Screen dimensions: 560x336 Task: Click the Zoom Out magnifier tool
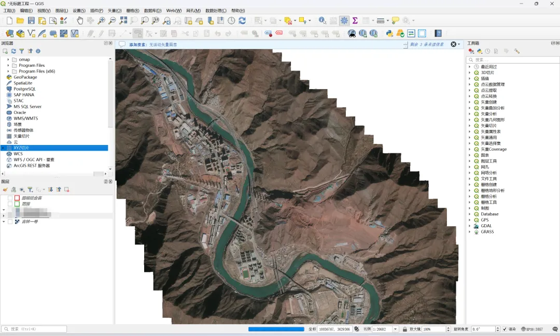click(112, 21)
